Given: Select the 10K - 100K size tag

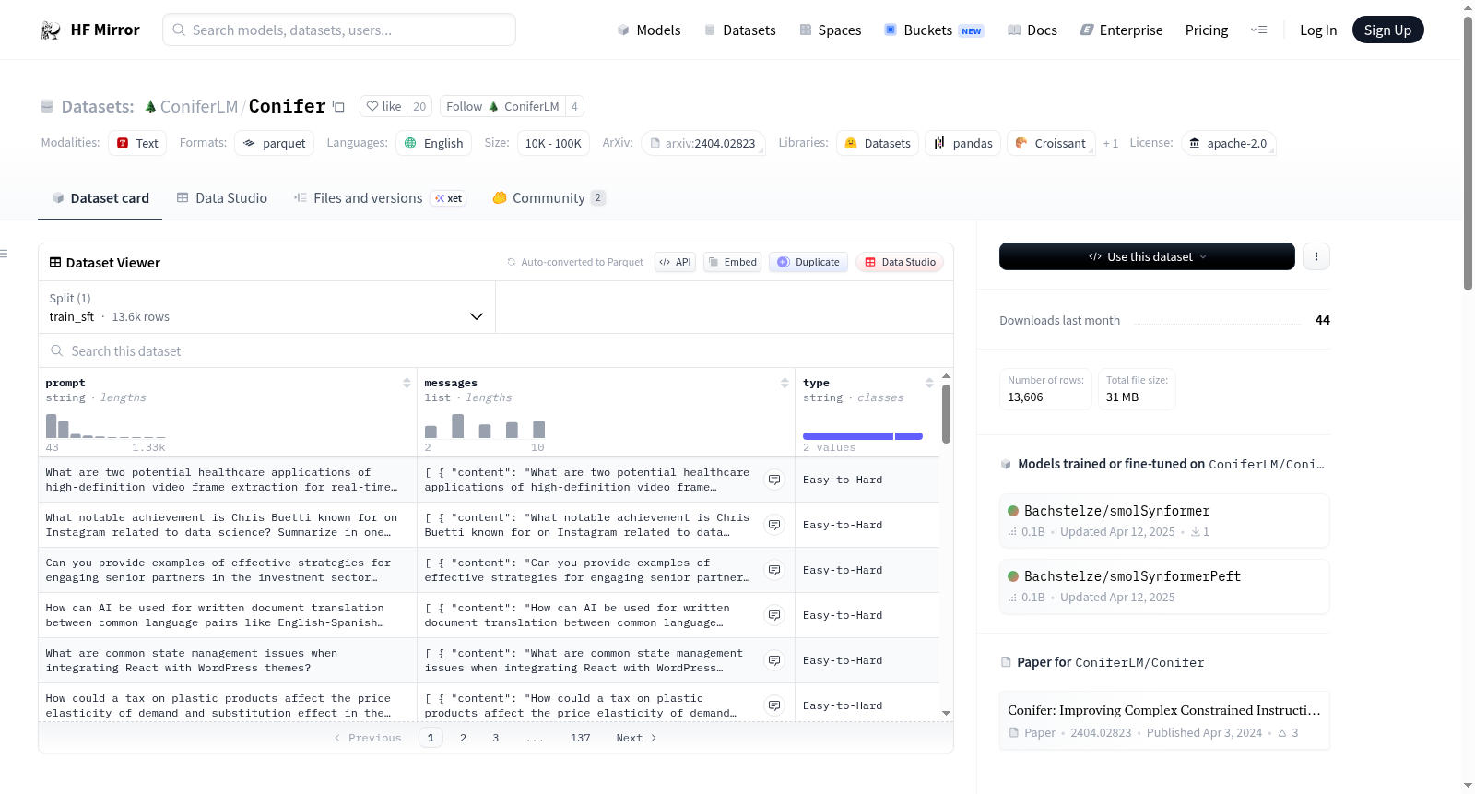Looking at the screenshot, I should point(553,144).
